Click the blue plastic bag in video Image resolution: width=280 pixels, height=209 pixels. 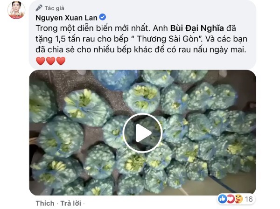pos(116,79)
